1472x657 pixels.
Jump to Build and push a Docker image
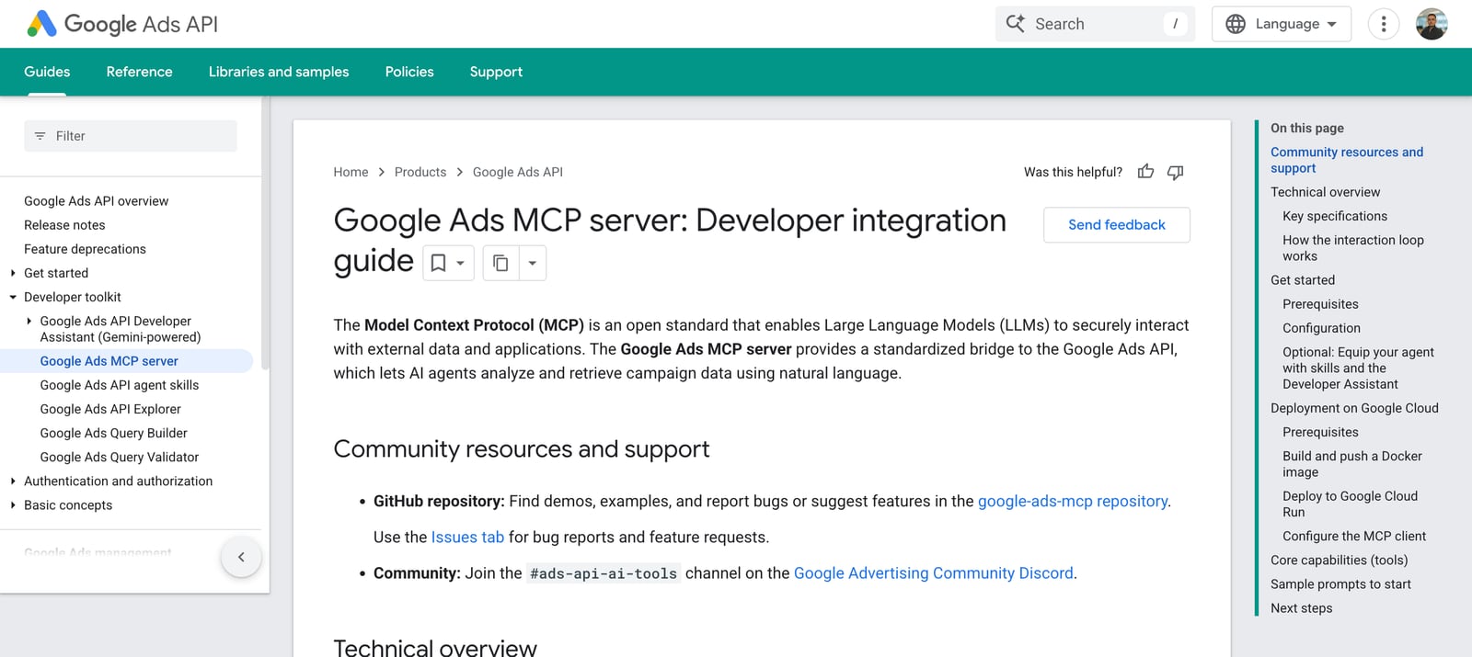[x=1352, y=464]
